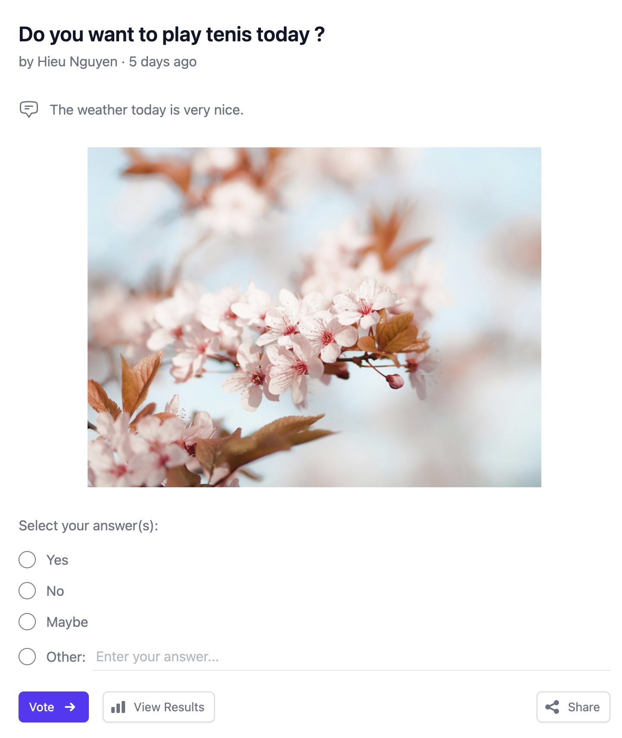
Task: Click the No answer label
Action: pyautogui.click(x=55, y=591)
